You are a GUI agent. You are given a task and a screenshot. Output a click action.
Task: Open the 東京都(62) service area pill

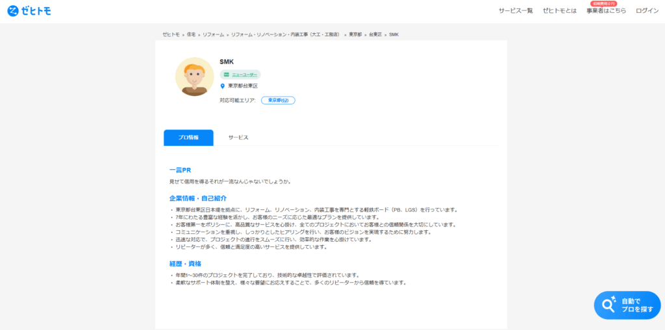[x=278, y=100]
